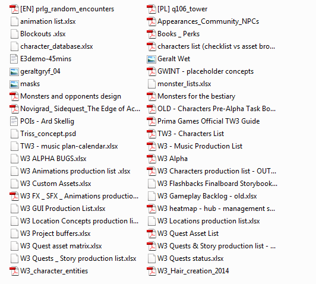Select the W3_character_entities file name
This screenshot has height=284, width=316.
54,271
